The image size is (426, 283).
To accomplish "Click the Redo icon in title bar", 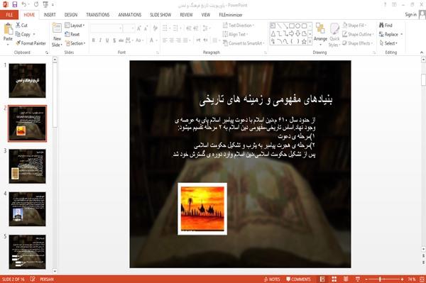I will coord(36,5).
